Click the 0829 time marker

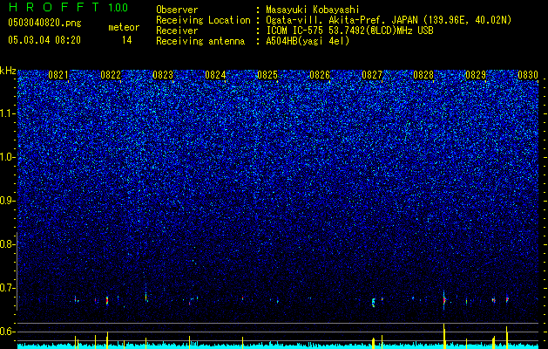[476, 75]
